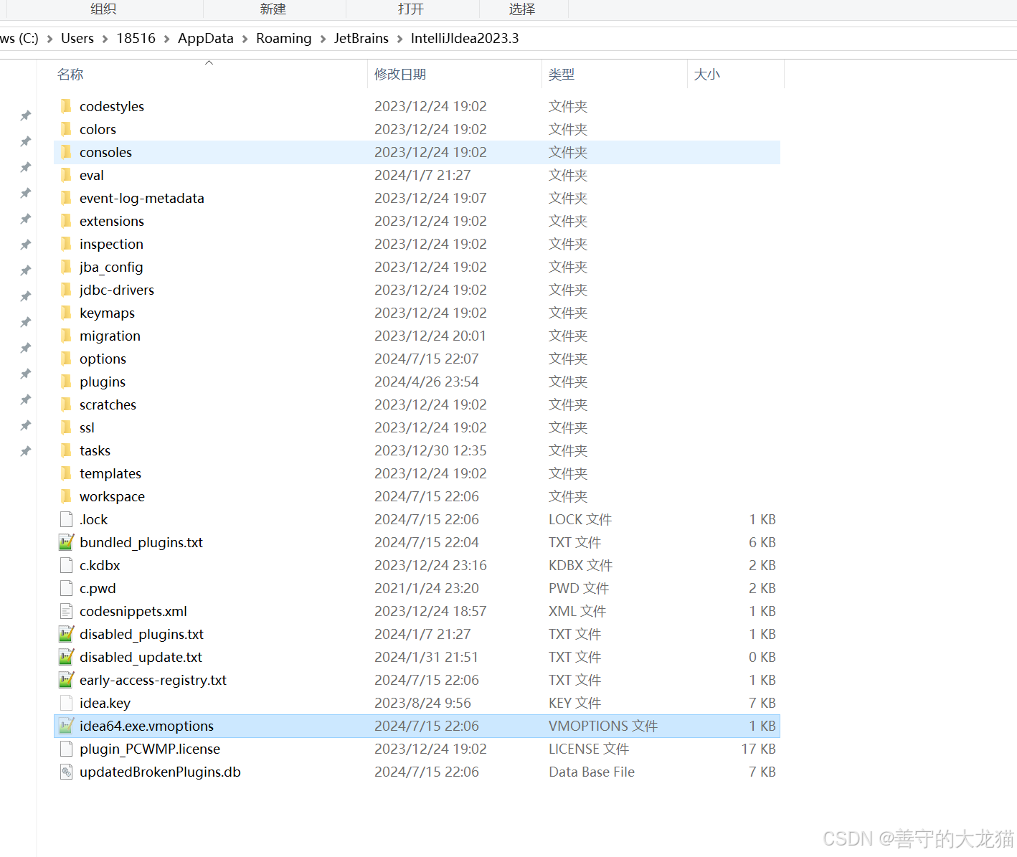Click the eval folder icon
This screenshot has height=857, width=1017.
(x=66, y=175)
